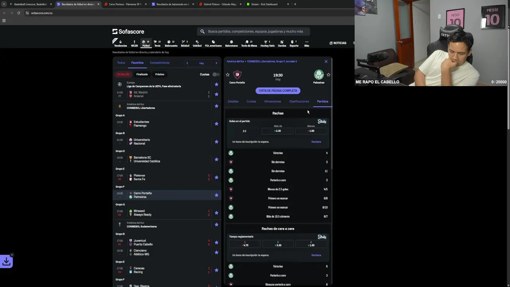Viewport: 510px width, 287px height.
Task: Switch to the Competiciones tab
Action: pyautogui.click(x=159, y=63)
